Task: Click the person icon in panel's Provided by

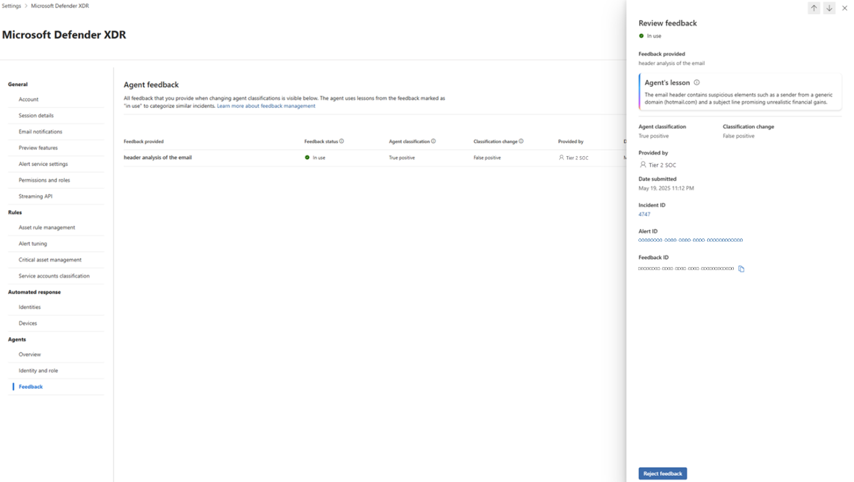Action: pos(643,165)
